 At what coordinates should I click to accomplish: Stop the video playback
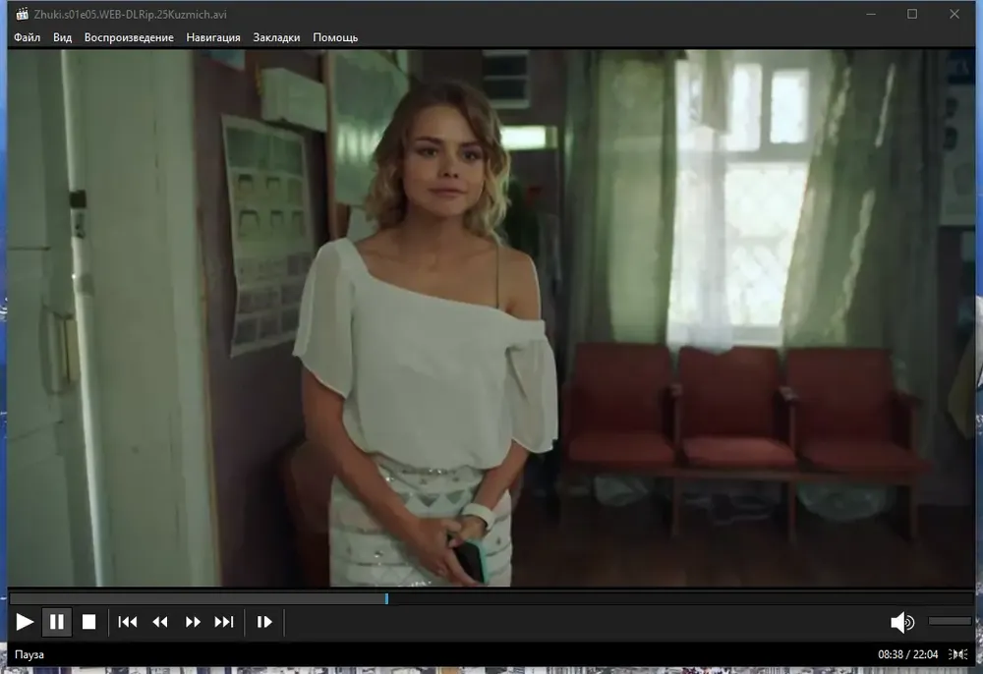89,622
